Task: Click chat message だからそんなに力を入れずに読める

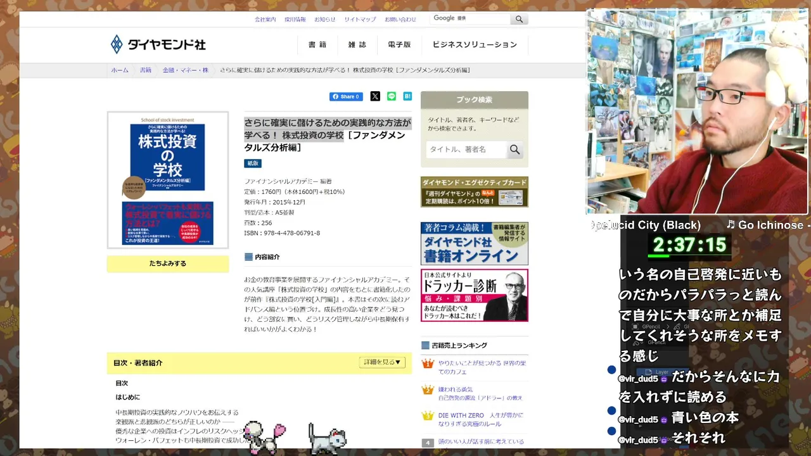Action: [x=699, y=387]
